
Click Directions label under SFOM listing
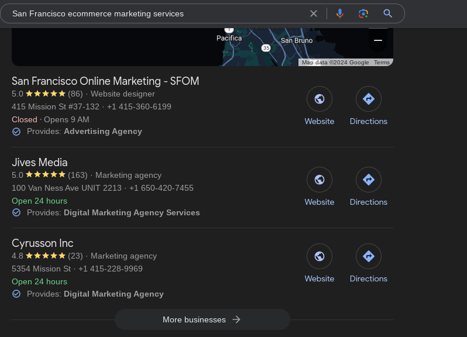pos(369,122)
